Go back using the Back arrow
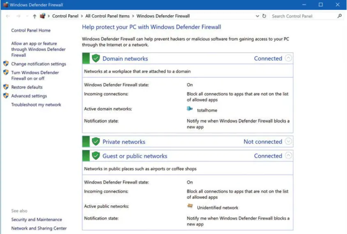 pos(8,16)
